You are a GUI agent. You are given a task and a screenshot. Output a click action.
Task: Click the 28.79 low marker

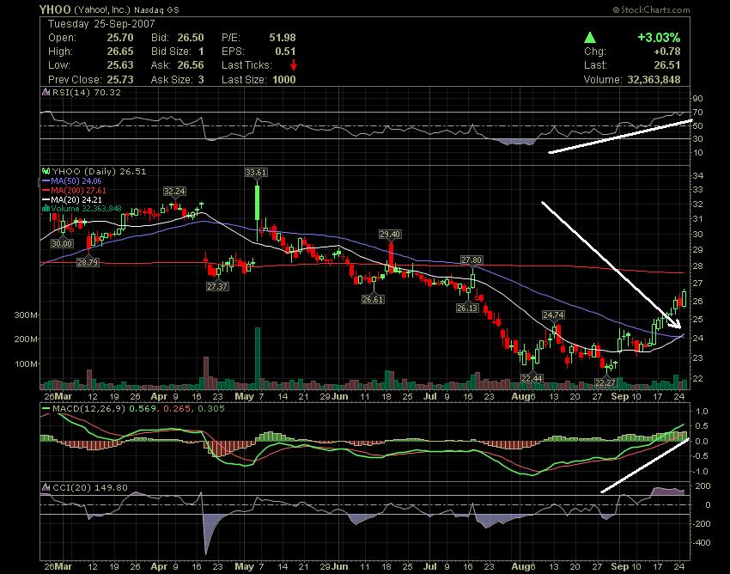(x=88, y=262)
